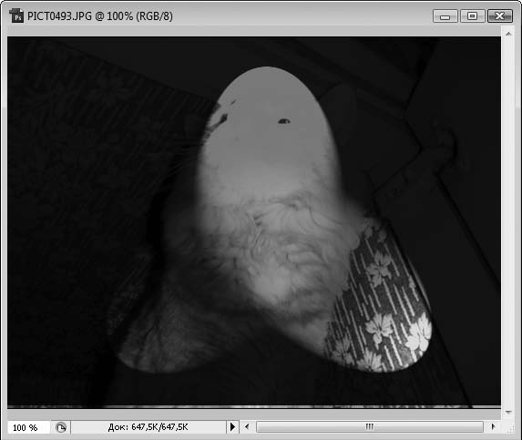Image resolution: width=522 pixels, height=440 pixels.
Task: Minimize the PICT0493.JPG document window
Action: [x=445, y=16]
